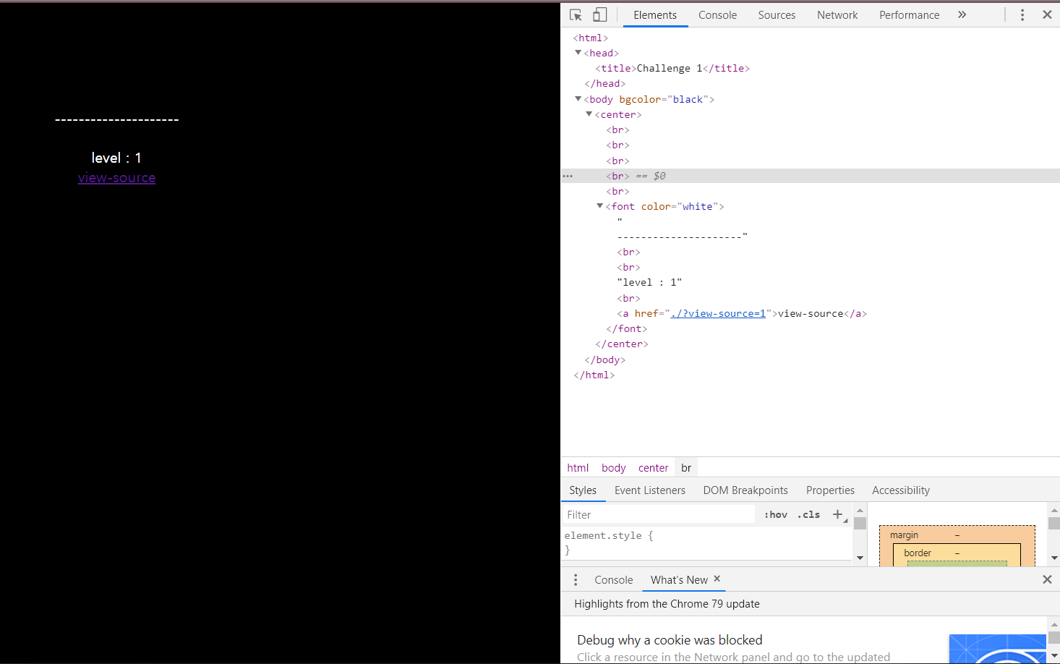Open drawer three-dot menu beside Console

coord(576,579)
